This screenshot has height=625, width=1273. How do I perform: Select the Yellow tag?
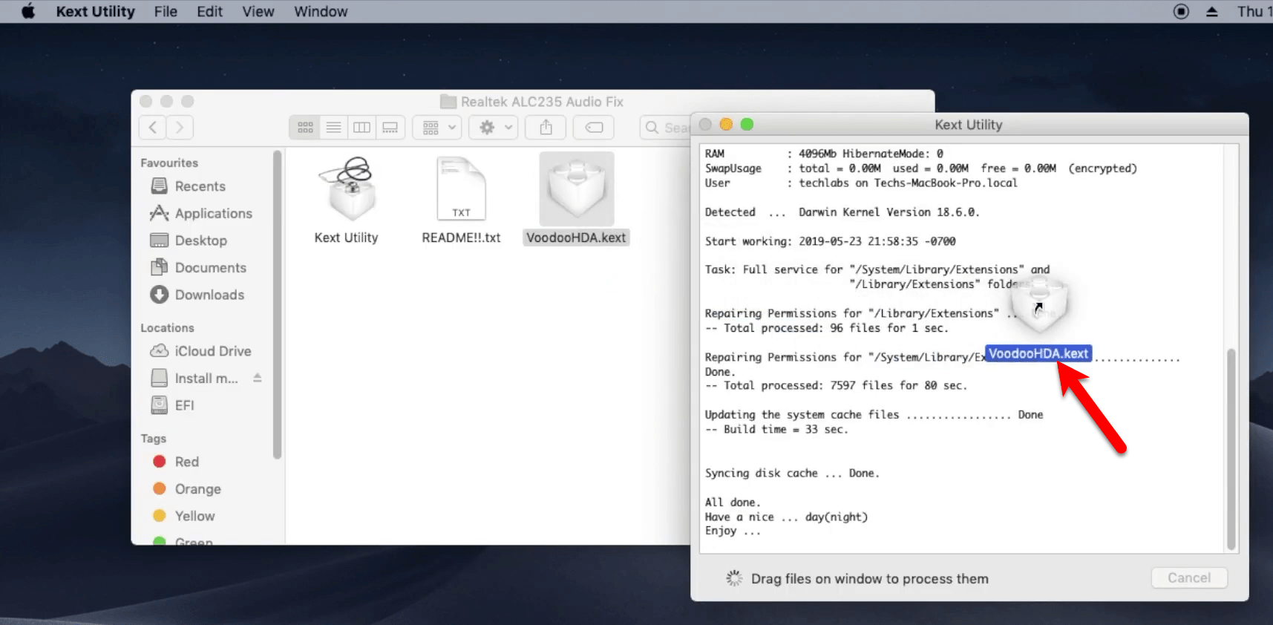tap(194, 516)
